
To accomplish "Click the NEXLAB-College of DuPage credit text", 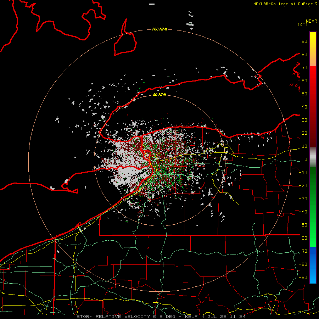I will tap(283, 4).
